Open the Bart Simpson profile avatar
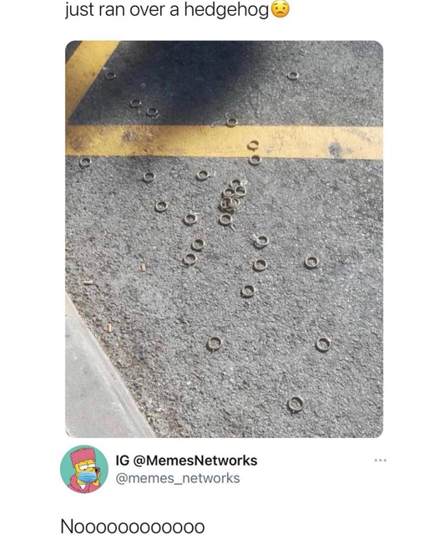The height and width of the screenshot is (535, 440). coord(84,469)
